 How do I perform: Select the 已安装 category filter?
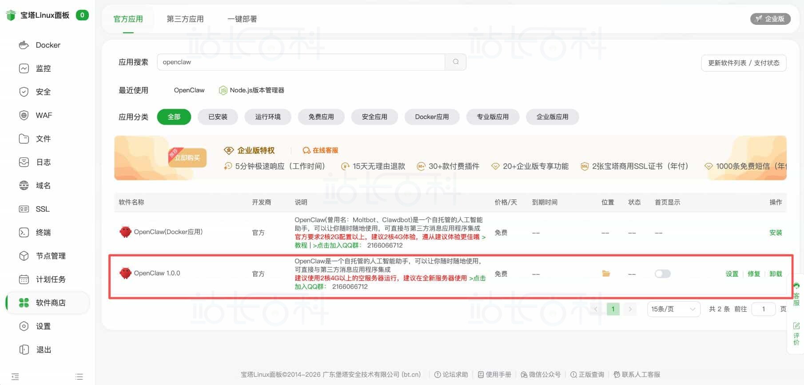218,117
